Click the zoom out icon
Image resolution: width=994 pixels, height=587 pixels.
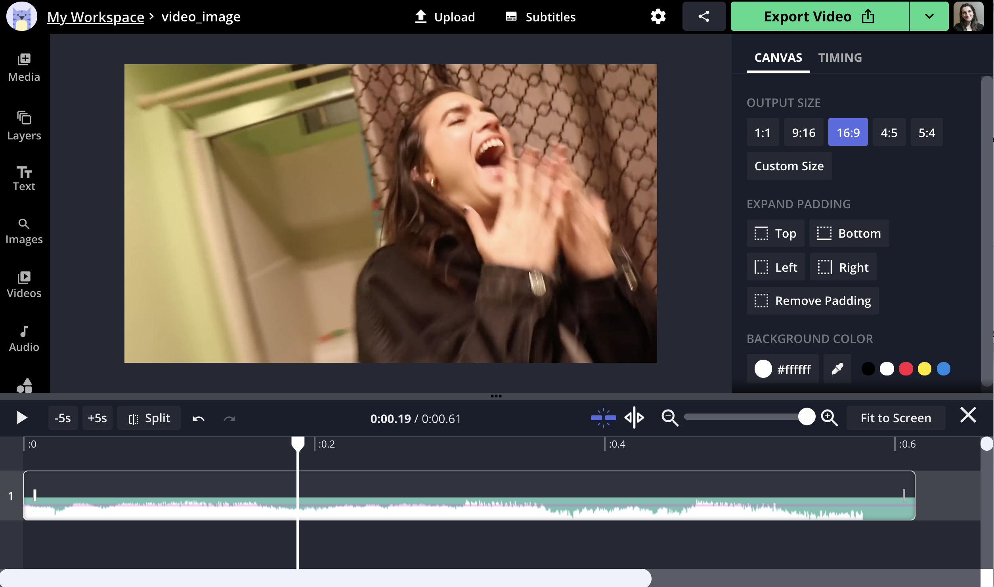(x=669, y=417)
